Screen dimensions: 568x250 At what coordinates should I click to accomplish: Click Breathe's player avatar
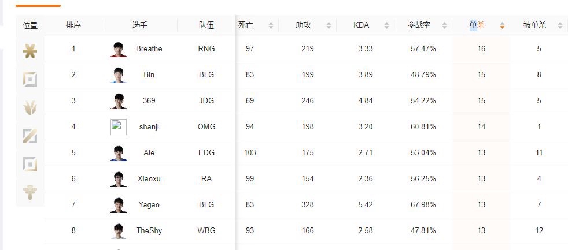point(119,49)
